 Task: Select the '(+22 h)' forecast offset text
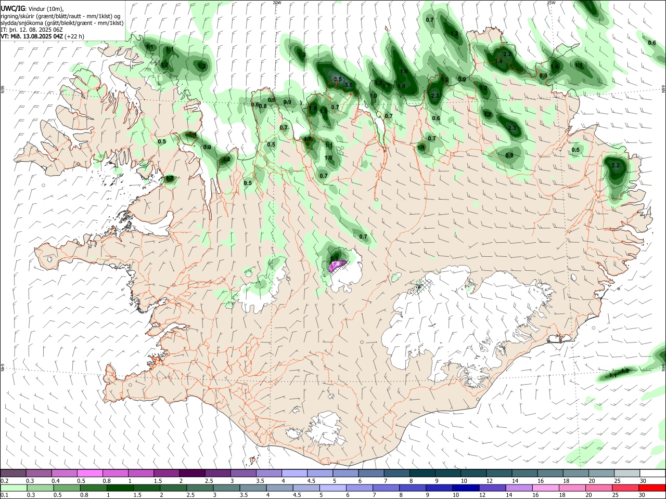coord(75,36)
